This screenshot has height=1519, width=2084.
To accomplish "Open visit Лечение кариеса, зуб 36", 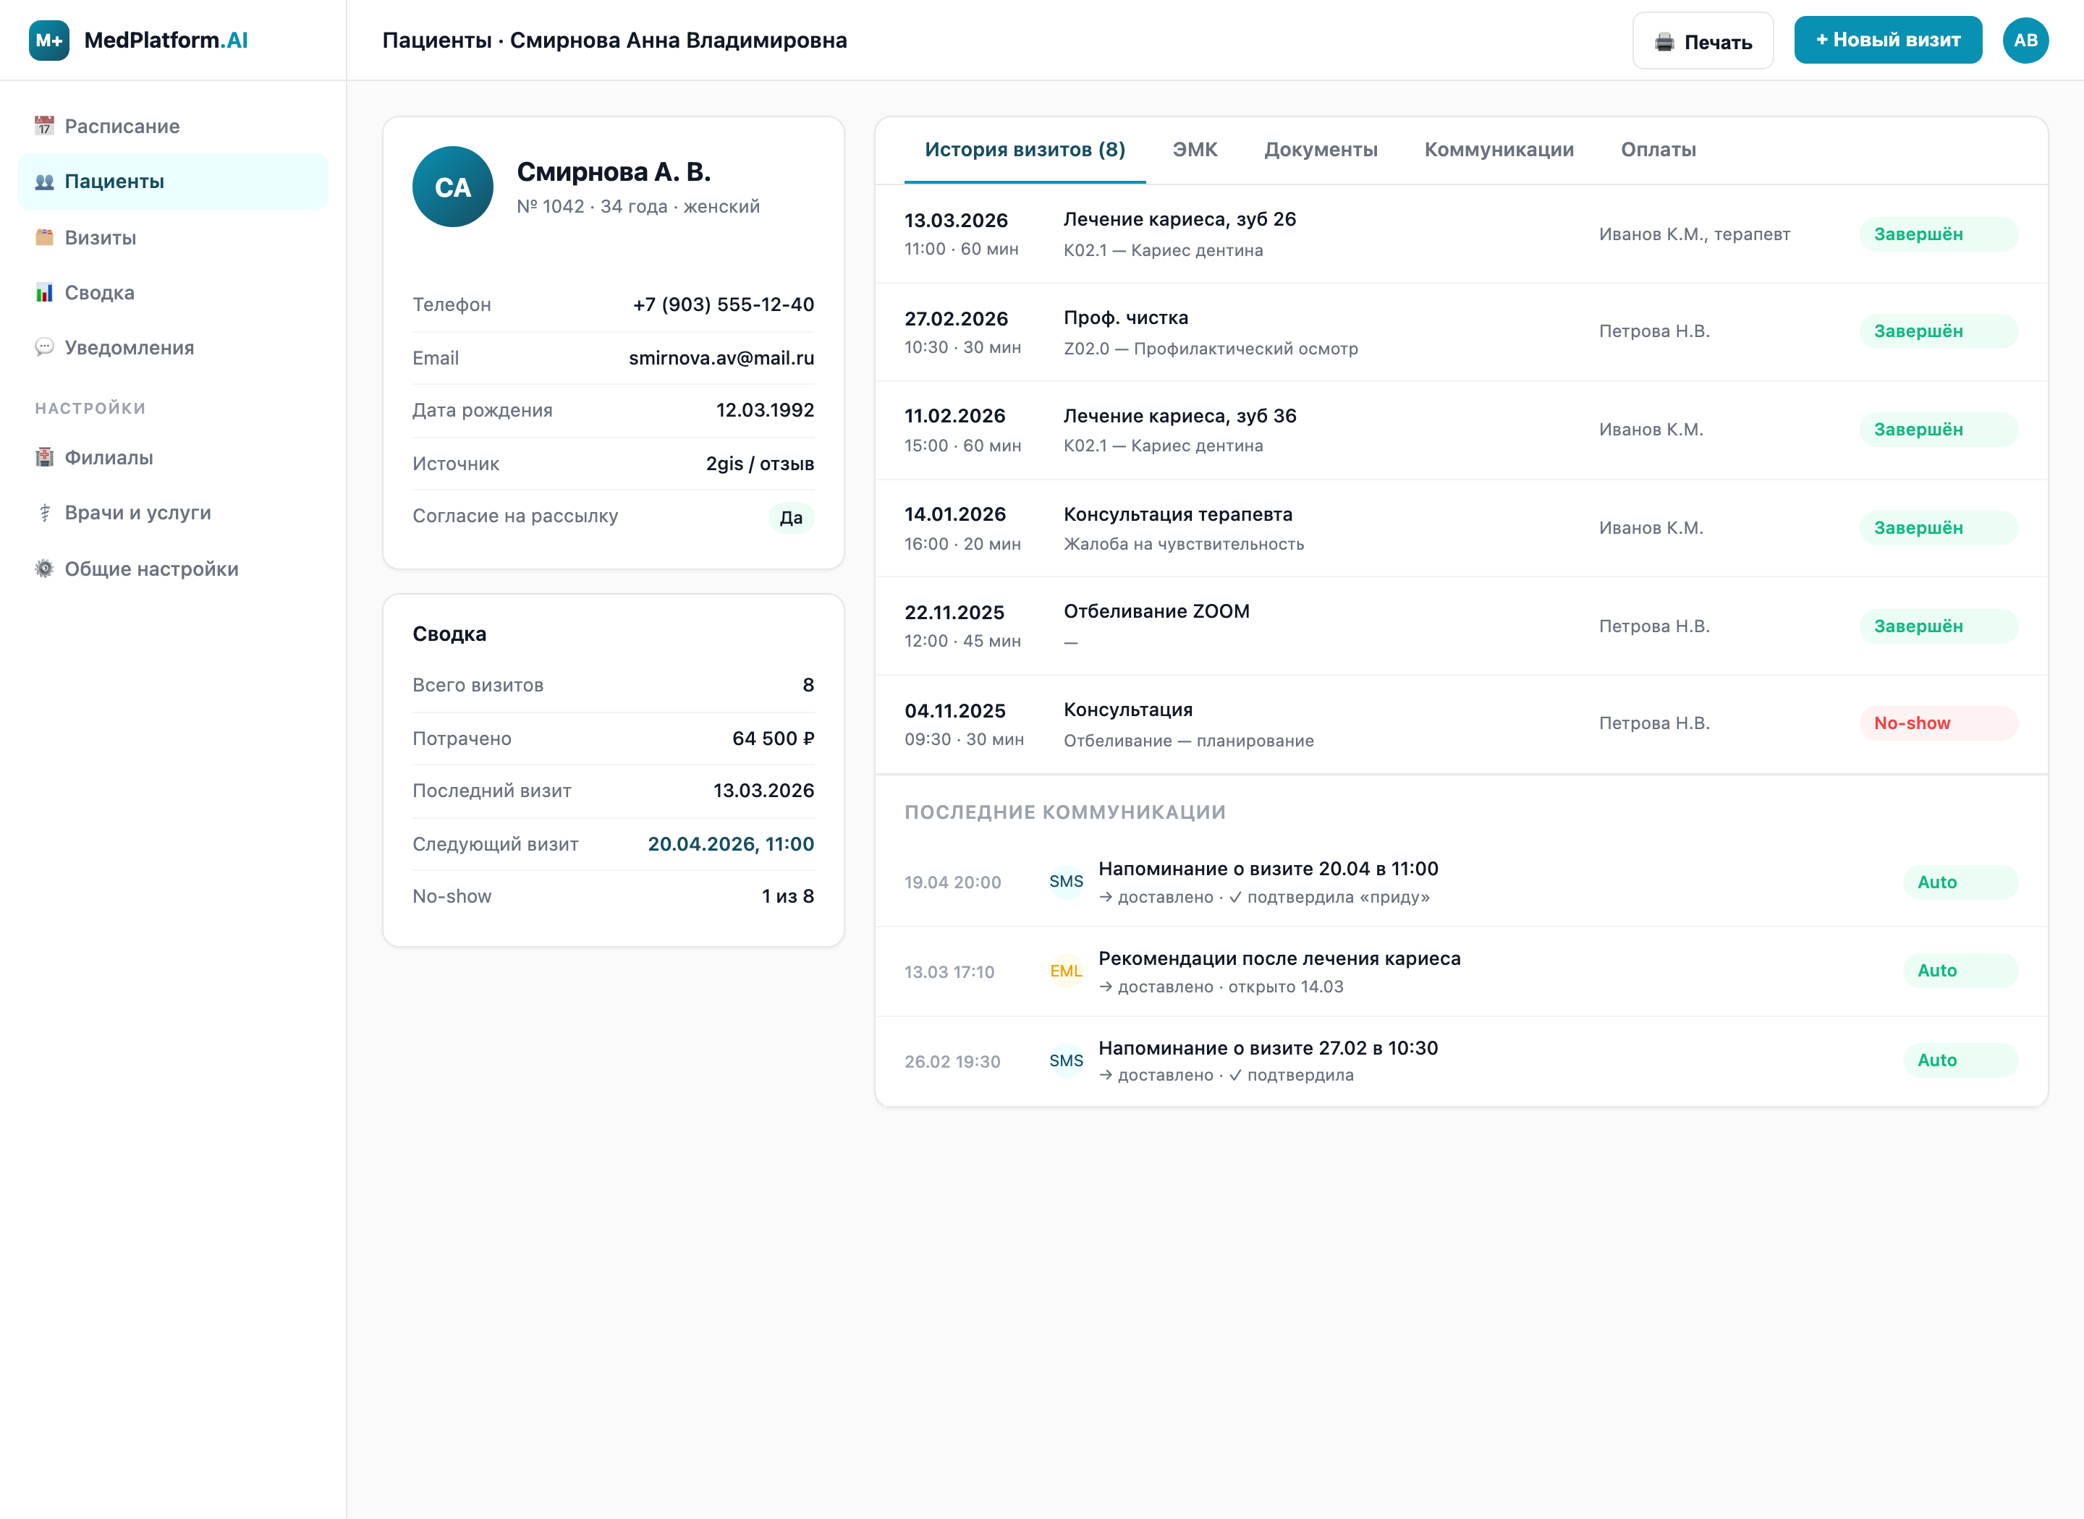I will pyautogui.click(x=1460, y=430).
